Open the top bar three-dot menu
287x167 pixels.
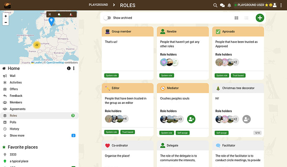[x=281, y=5]
